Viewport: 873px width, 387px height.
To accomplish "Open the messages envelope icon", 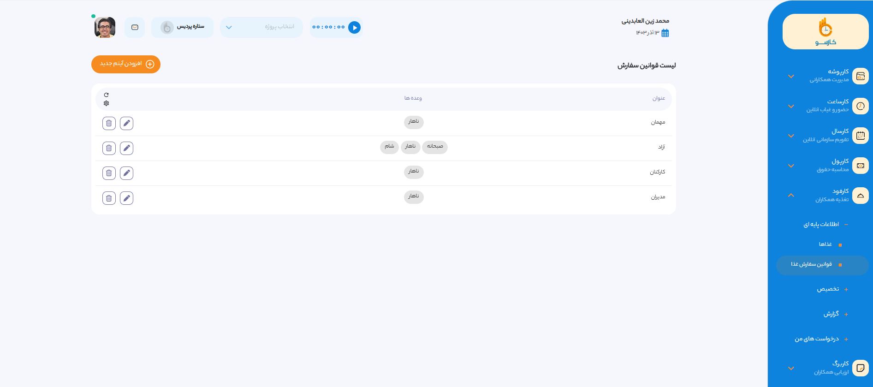I will [135, 28].
